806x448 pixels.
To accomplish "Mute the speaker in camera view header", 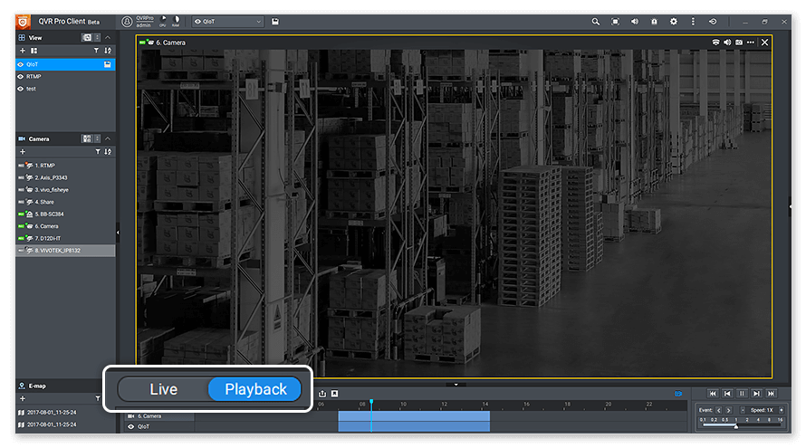I will (727, 42).
